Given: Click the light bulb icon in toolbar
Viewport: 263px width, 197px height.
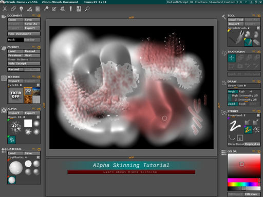Looking at the screenshot, I should [x=21, y=9].
